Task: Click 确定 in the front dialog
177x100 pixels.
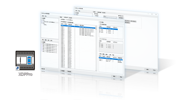Action: coord(114,76)
